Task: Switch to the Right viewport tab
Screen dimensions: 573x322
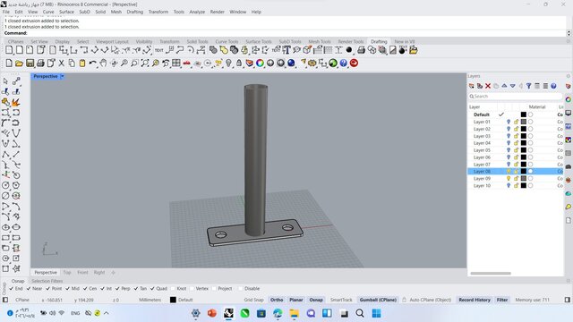Action: [x=99, y=272]
